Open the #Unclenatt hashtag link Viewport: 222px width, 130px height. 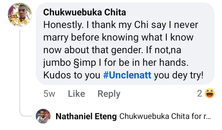[127, 75]
